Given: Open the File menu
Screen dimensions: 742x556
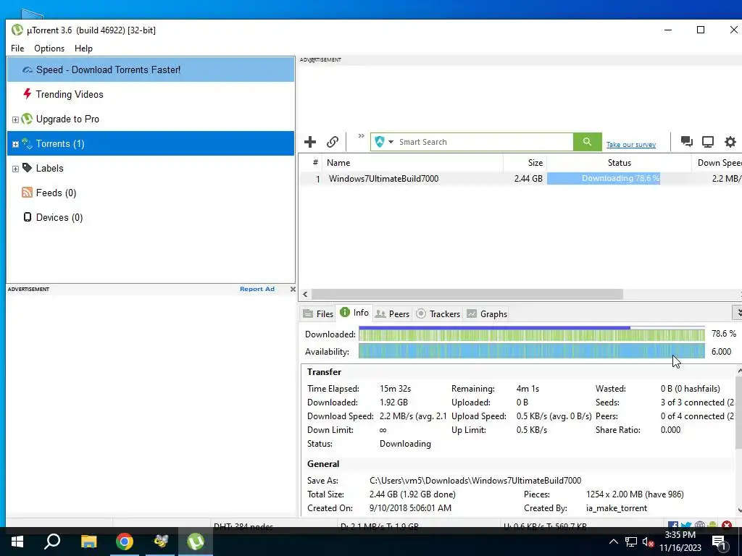Looking at the screenshot, I should (17, 49).
